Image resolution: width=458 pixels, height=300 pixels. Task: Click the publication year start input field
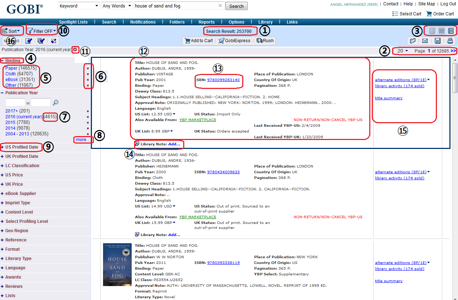[x=15, y=102]
